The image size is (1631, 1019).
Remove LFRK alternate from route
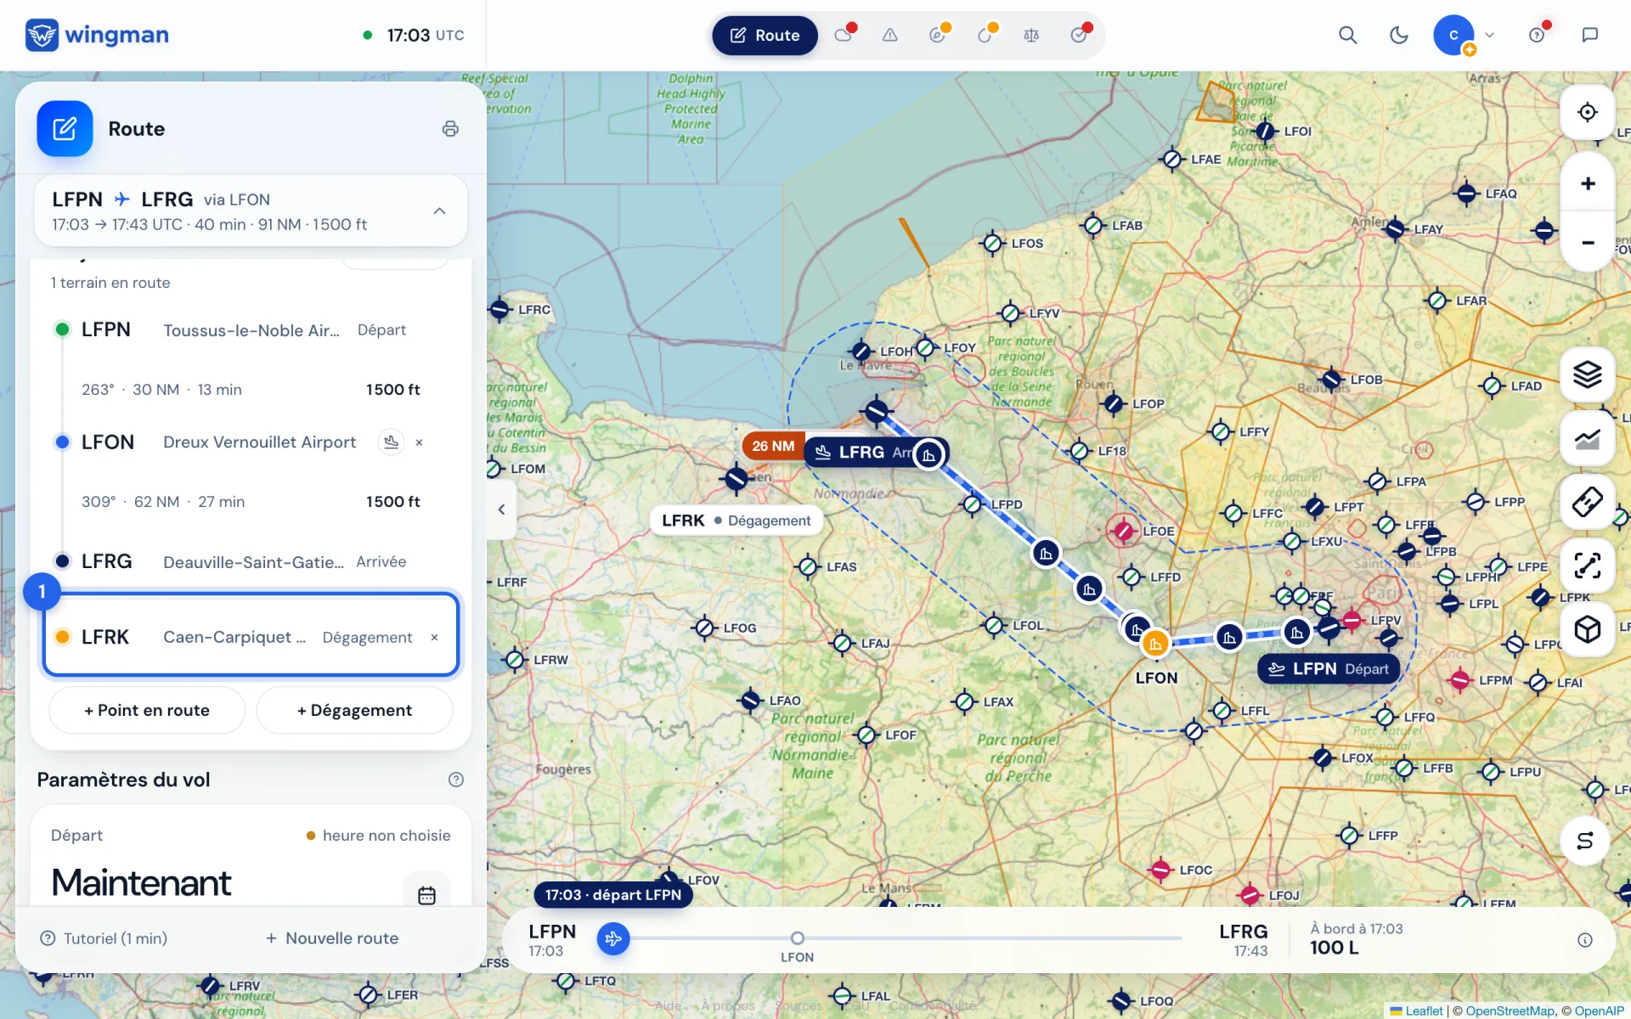tap(434, 637)
